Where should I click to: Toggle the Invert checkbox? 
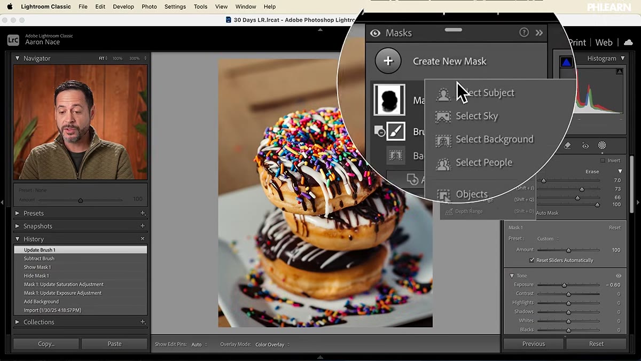[603, 161]
